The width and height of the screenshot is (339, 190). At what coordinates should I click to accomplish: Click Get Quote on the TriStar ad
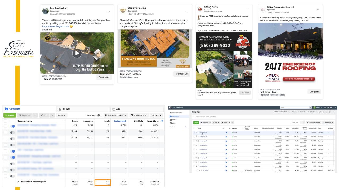(x=314, y=92)
